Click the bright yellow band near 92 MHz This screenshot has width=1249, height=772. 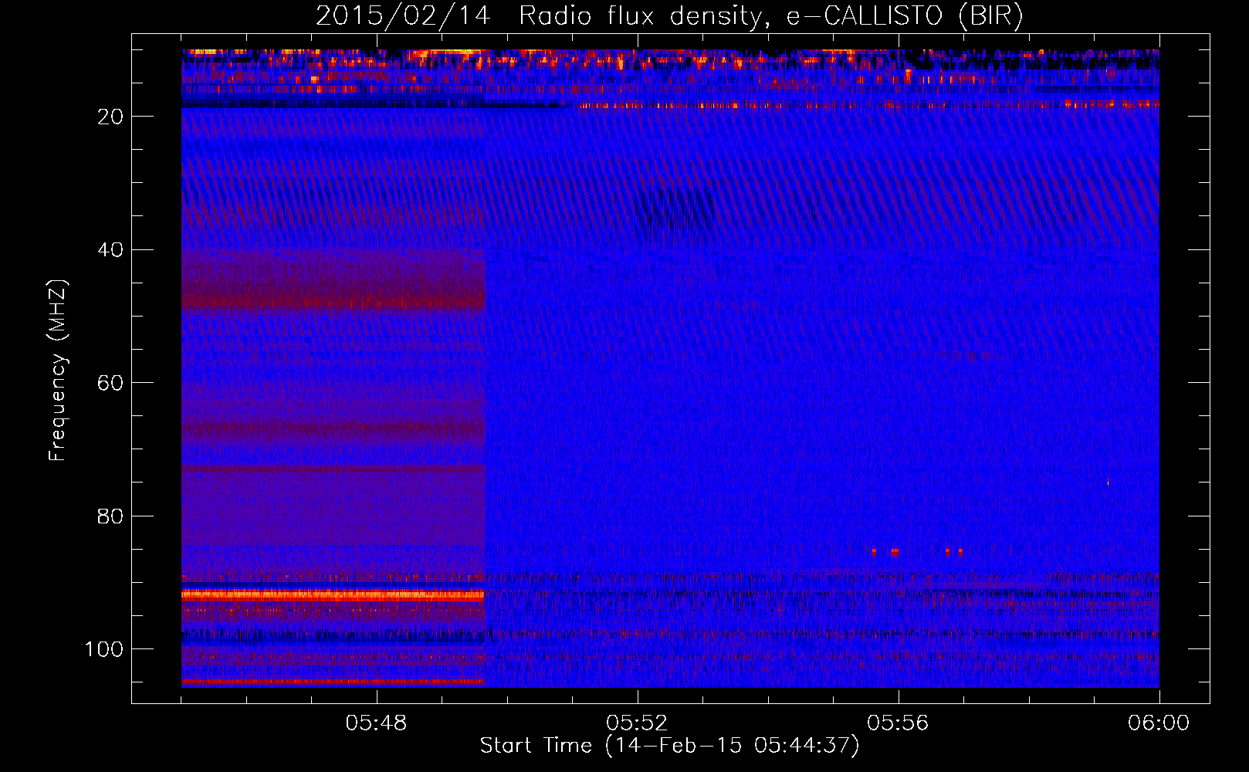click(x=333, y=594)
